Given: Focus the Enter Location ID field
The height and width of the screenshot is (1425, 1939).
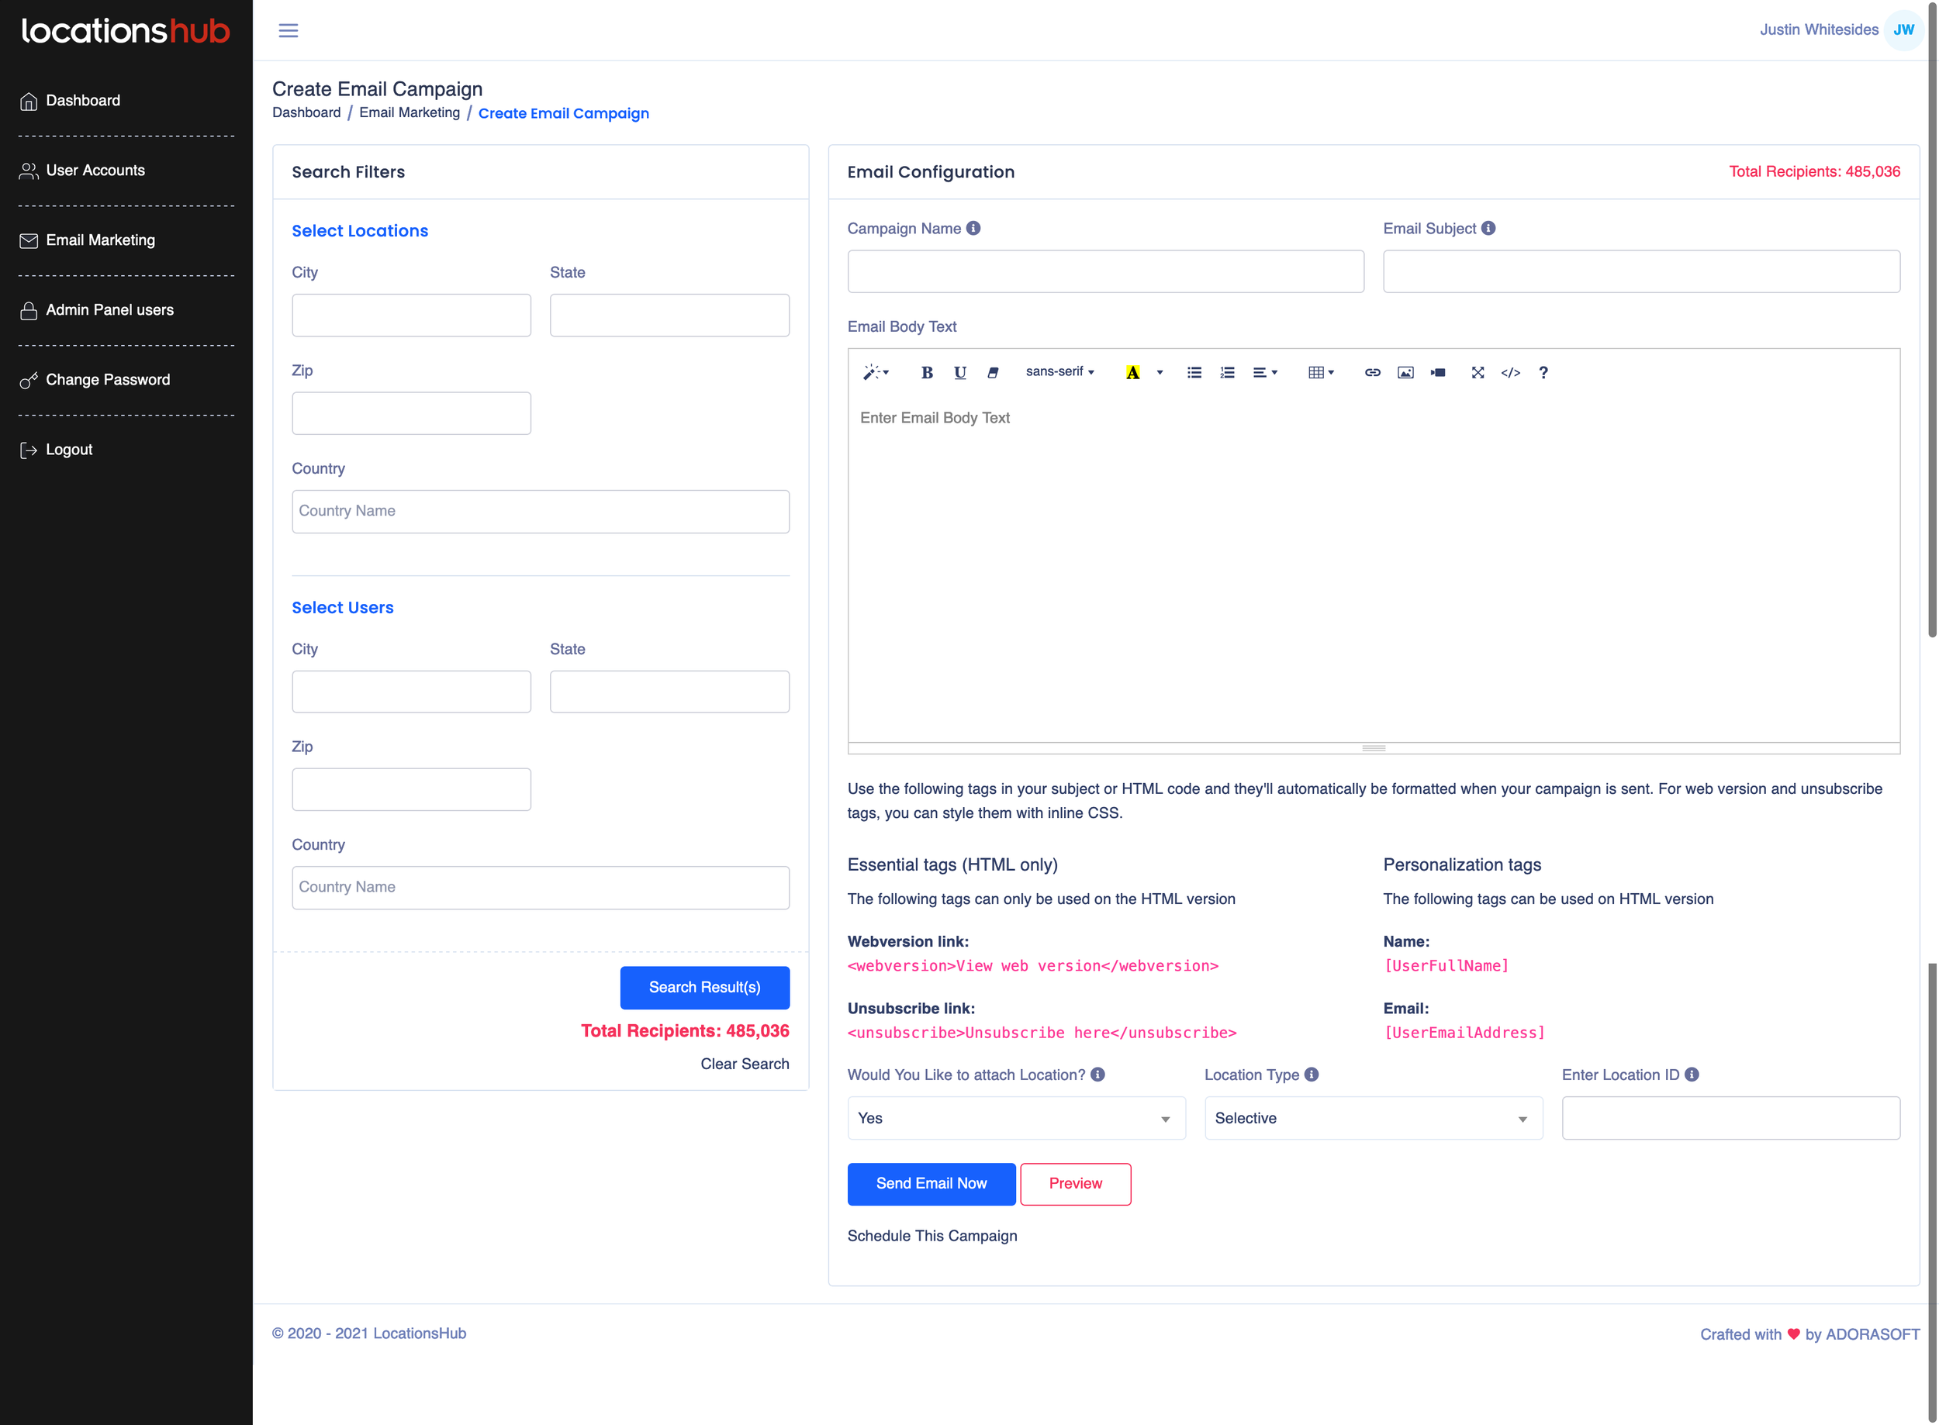Looking at the screenshot, I should pos(1731,1119).
